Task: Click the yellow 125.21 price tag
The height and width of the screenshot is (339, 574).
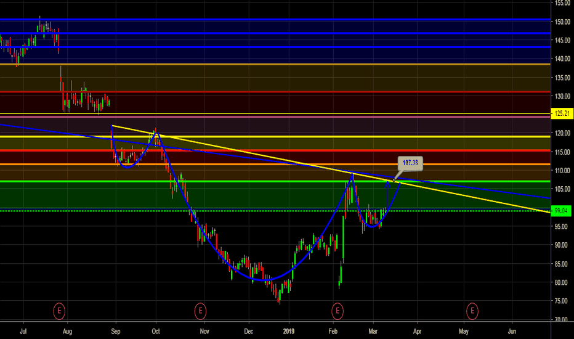Action: click(562, 113)
